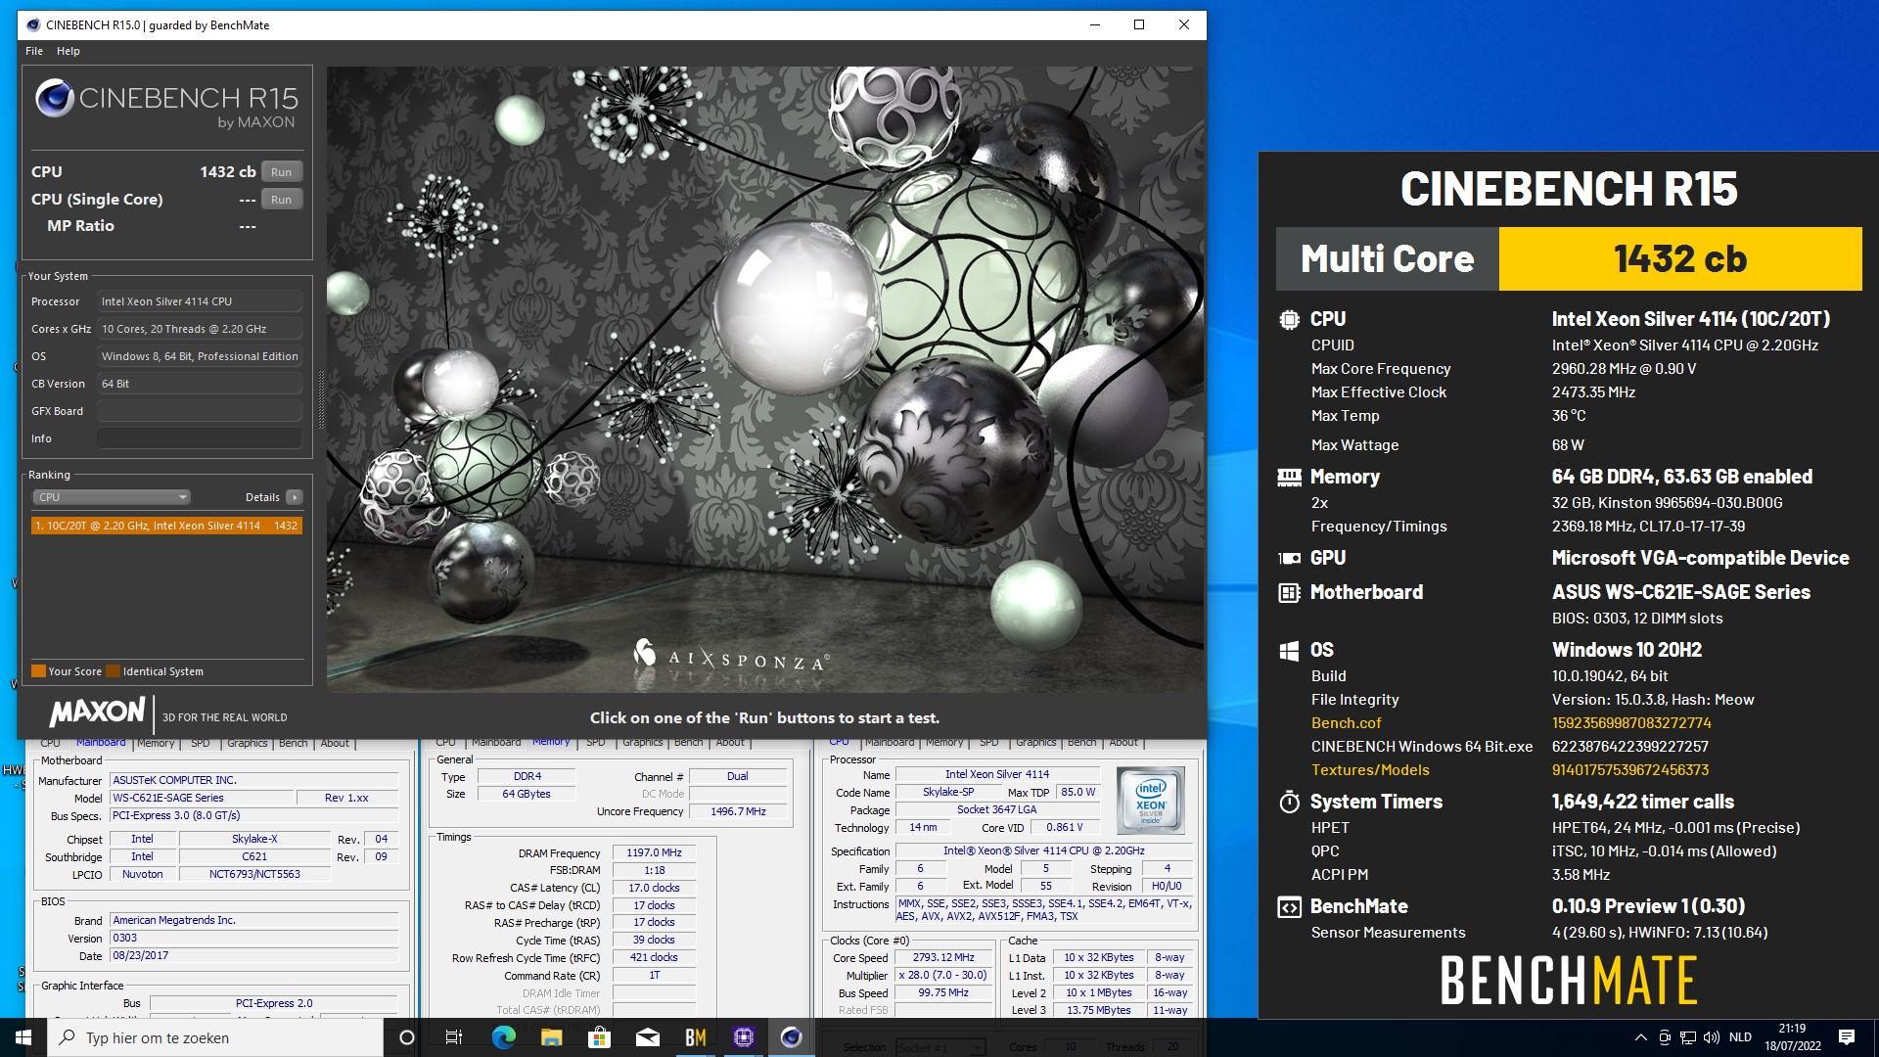Open the notification center icon
Screen dimensions: 1879x1057
pyautogui.click(x=1847, y=1037)
